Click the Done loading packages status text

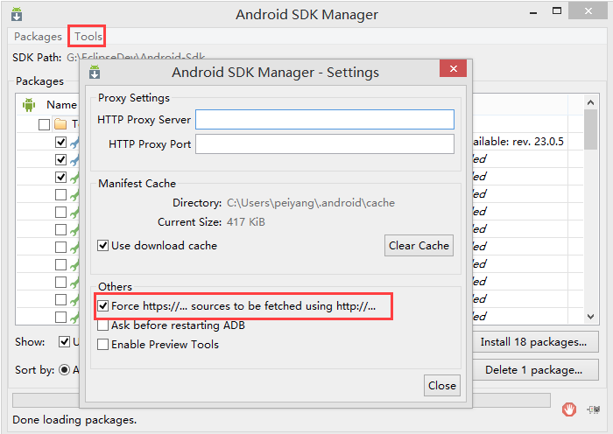tap(74, 420)
